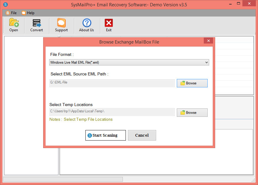Open the Support chat icon
This screenshot has height=185, width=258.
coord(61,23)
